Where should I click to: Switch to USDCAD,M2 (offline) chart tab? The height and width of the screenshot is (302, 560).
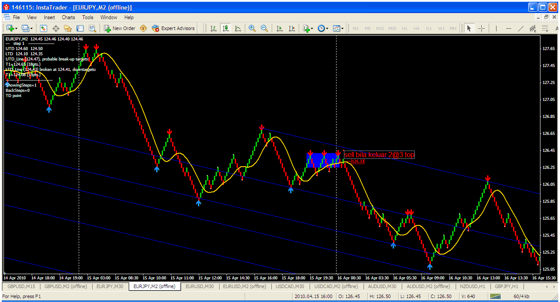pyautogui.click(x=335, y=286)
